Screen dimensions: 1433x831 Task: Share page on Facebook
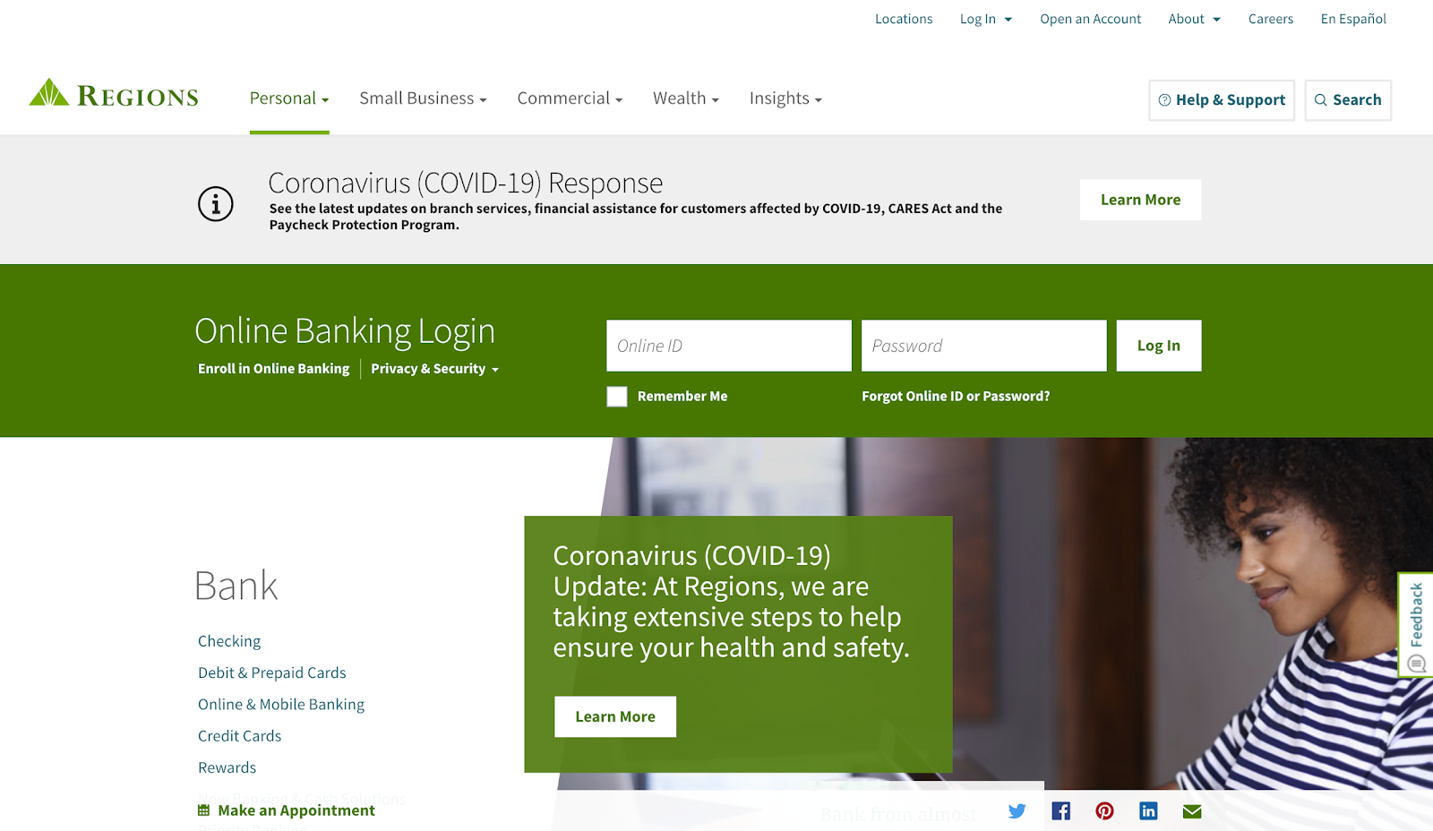(x=1060, y=811)
